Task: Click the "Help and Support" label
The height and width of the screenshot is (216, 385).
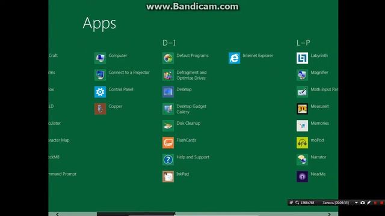Action: click(x=192, y=157)
